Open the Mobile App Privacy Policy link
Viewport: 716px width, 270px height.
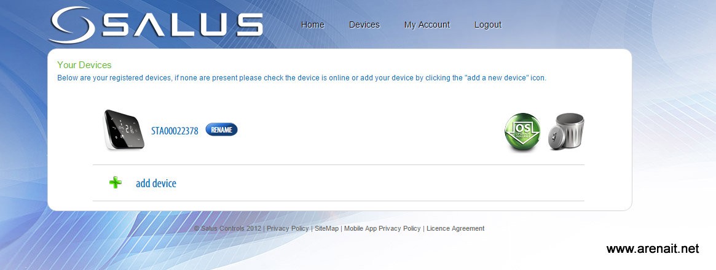[x=382, y=228]
